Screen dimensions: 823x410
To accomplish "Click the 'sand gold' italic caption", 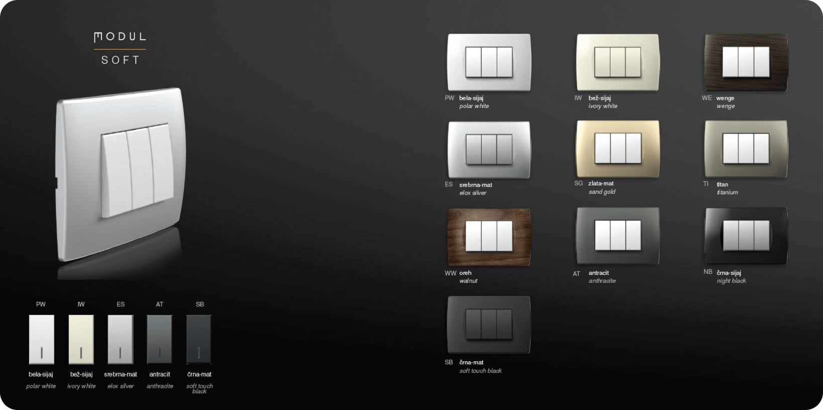I will pos(602,192).
